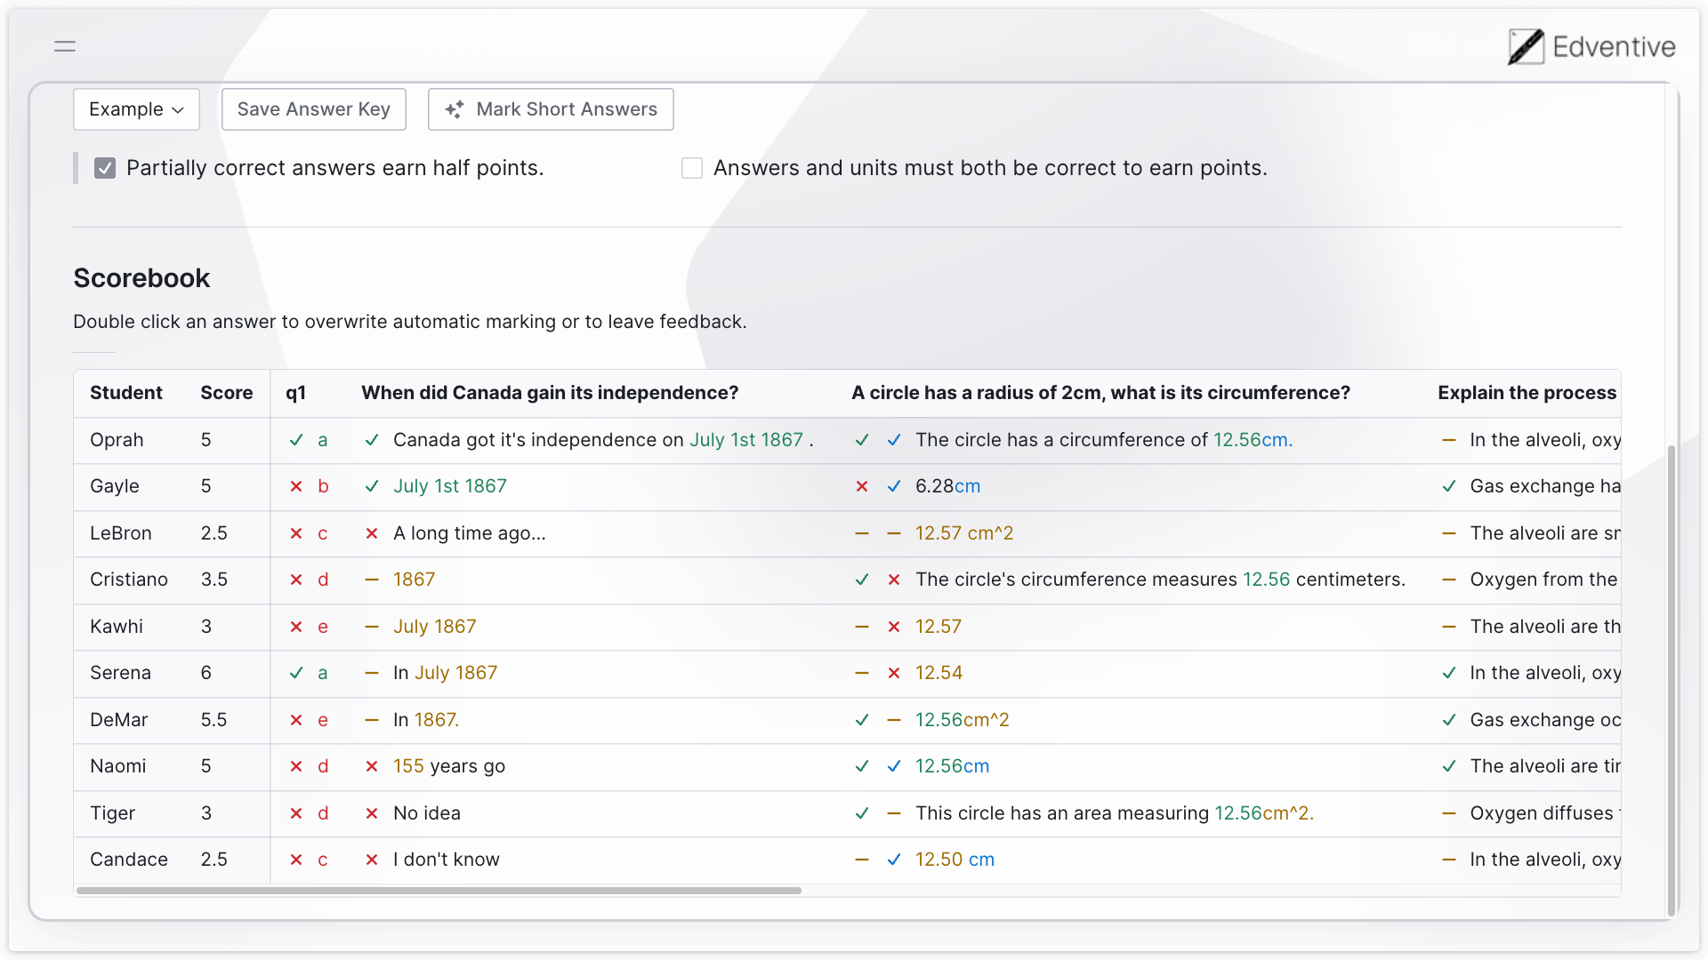The height and width of the screenshot is (960, 1708).
Task: Click the Edventive pencil logo
Action: coord(1526,47)
